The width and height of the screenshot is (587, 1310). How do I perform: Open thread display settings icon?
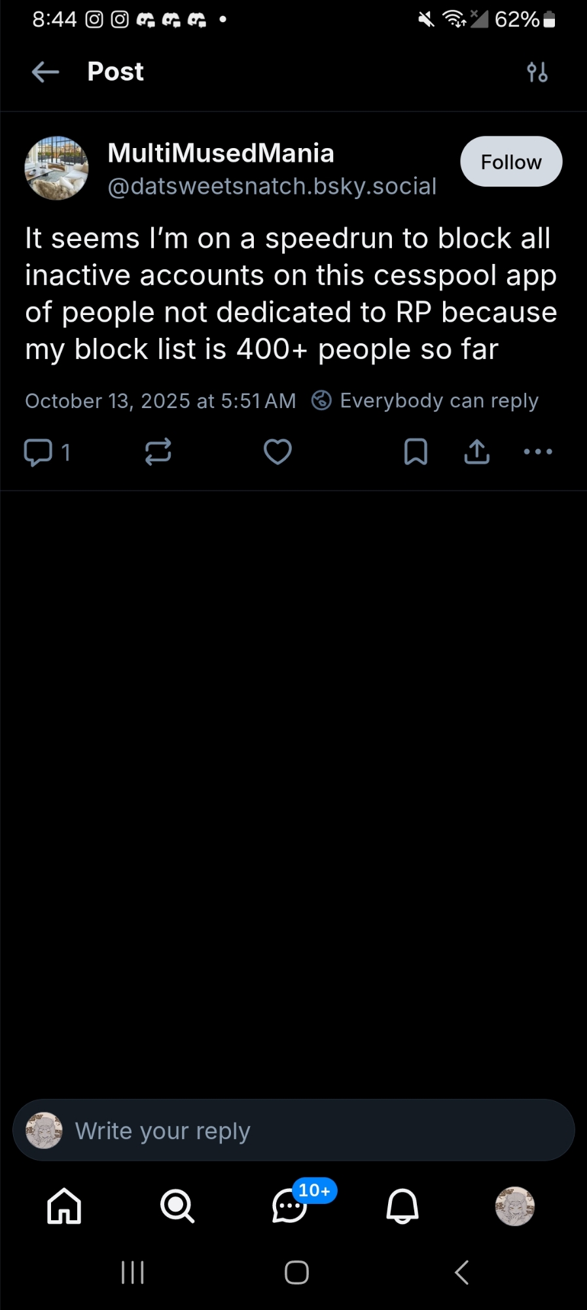click(537, 71)
